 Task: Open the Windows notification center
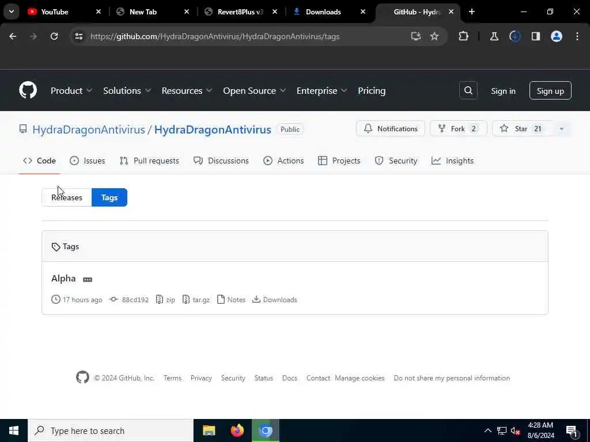(572, 431)
